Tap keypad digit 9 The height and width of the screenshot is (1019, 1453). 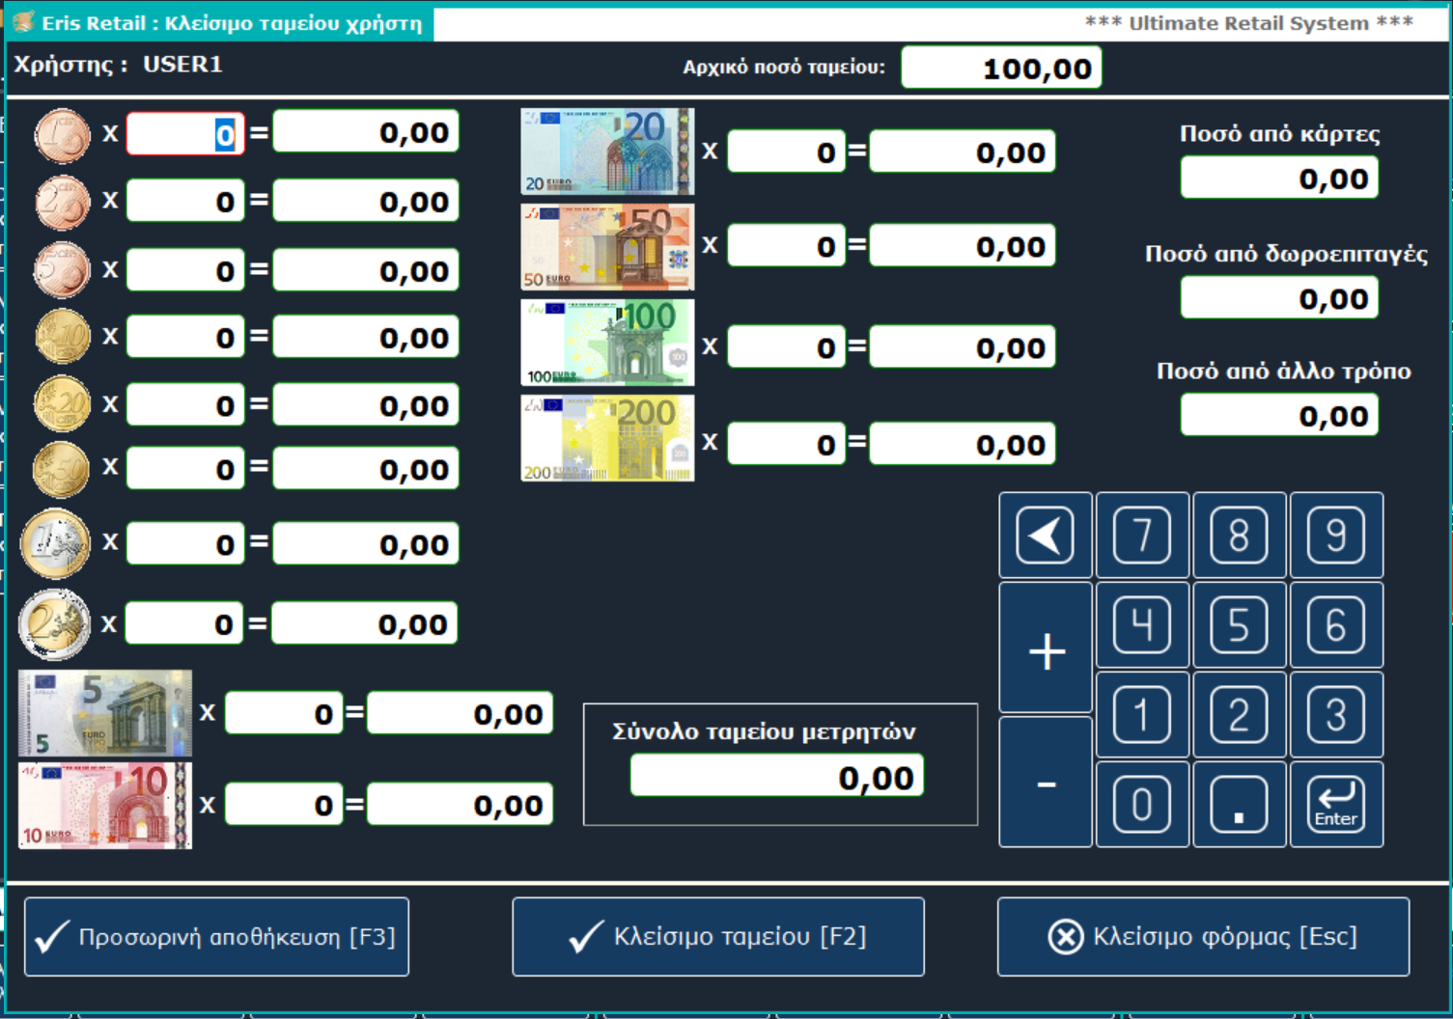pyautogui.click(x=1336, y=535)
